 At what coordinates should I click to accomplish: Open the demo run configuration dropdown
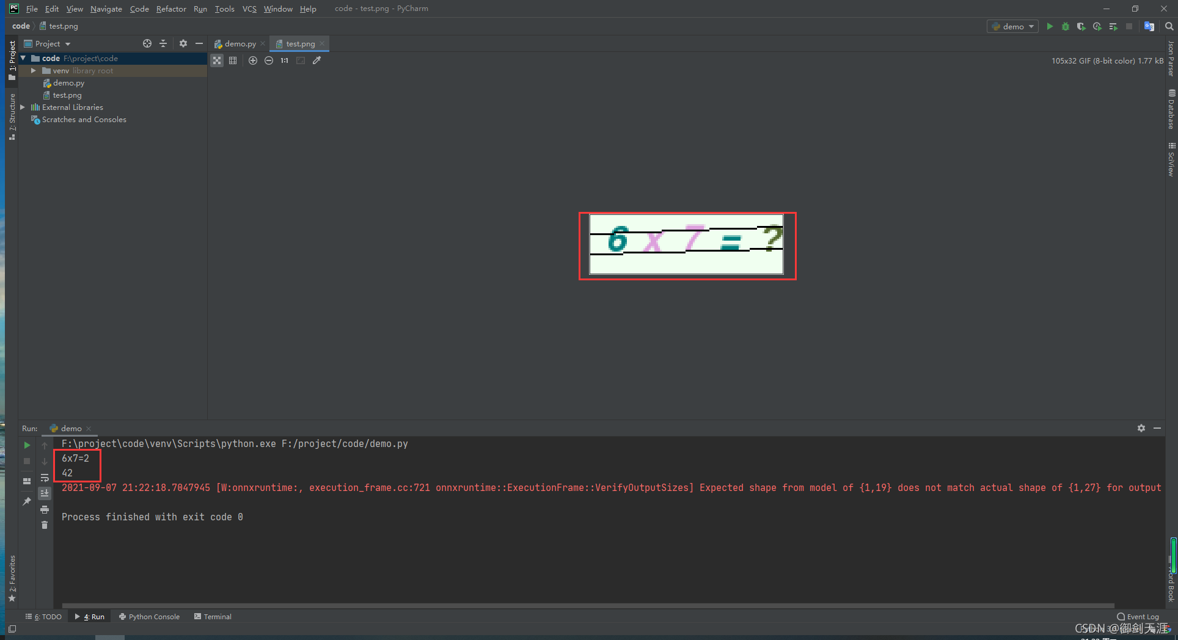tap(1012, 26)
